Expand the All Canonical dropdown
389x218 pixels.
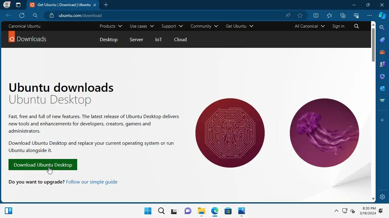tap(310, 26)
